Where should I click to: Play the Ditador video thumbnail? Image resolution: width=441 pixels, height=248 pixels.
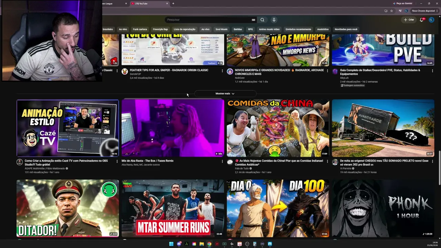(x=68, y=208)
